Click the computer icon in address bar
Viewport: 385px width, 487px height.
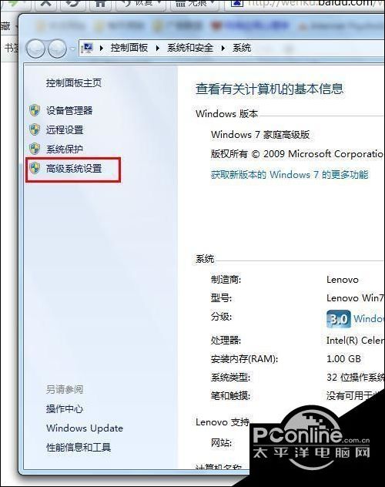tap(87, 48)
